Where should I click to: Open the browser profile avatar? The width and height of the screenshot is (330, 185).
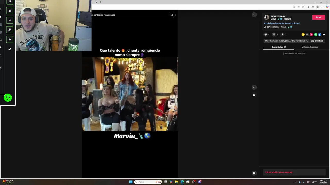coord(318,7)
